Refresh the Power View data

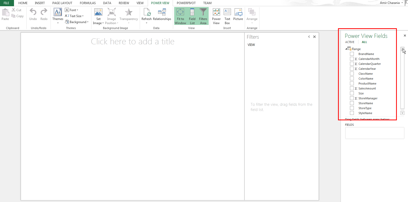pyautogui.click(x=146, y=16)
